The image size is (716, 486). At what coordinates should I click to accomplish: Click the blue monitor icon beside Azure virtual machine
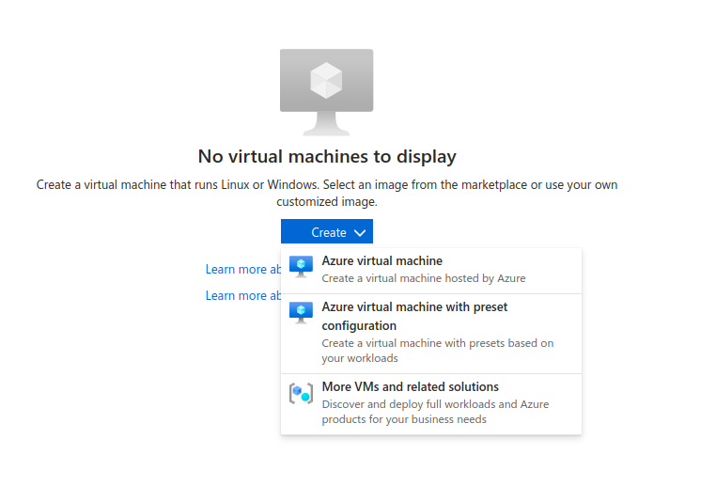(301, 267)
